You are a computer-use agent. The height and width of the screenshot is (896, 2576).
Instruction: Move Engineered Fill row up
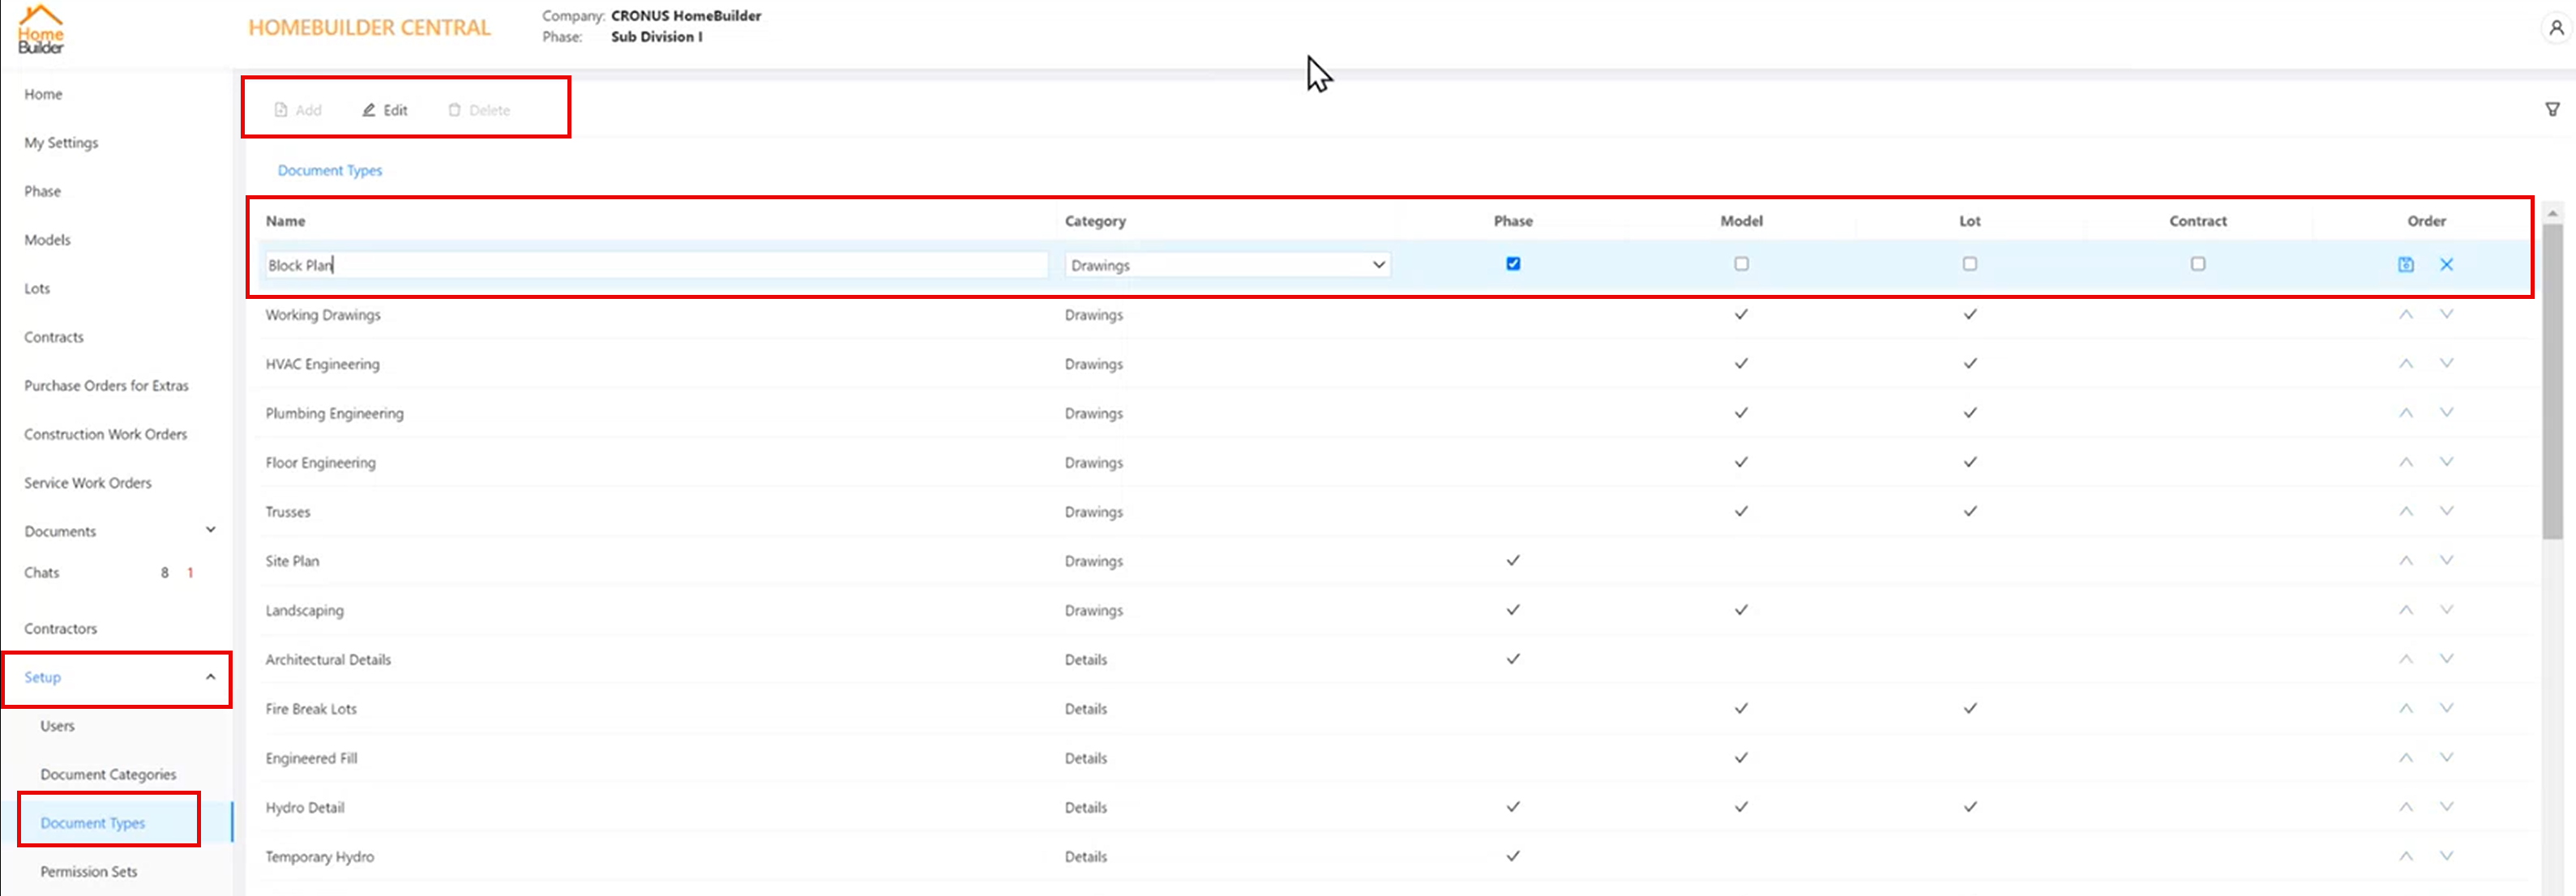tap(2406, 757)
